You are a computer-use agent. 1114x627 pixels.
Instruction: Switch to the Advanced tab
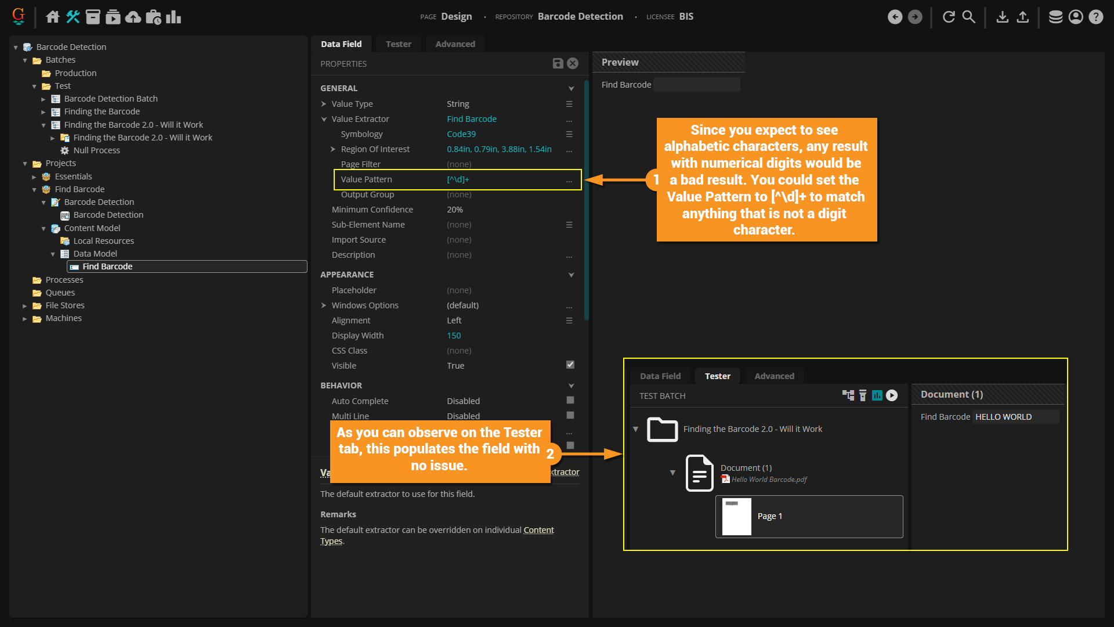[455, 44]
